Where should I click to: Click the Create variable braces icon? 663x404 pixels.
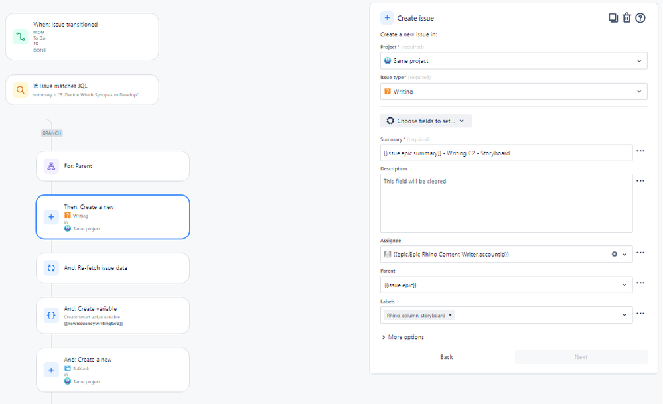click(x=51, y=315)
